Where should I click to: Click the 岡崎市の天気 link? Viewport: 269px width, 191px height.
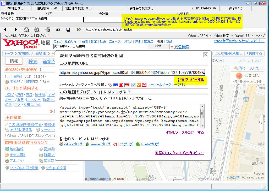(249, 68)
